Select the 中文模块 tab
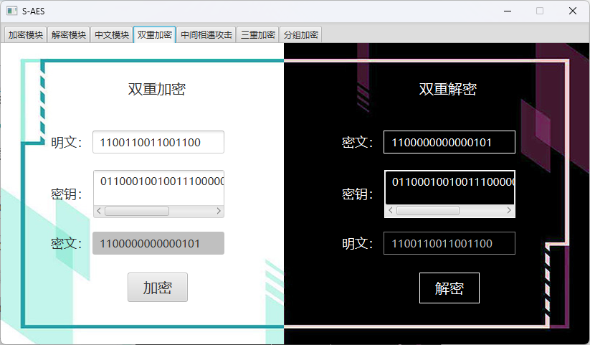This screenshot has width=590, height=345. 112,34
